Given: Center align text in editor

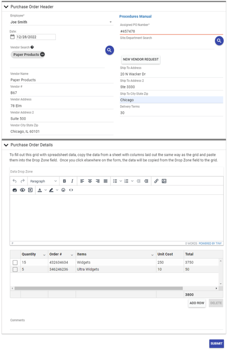Looking at the screenshot, I should pyautogui.click(x=90, y=181).
